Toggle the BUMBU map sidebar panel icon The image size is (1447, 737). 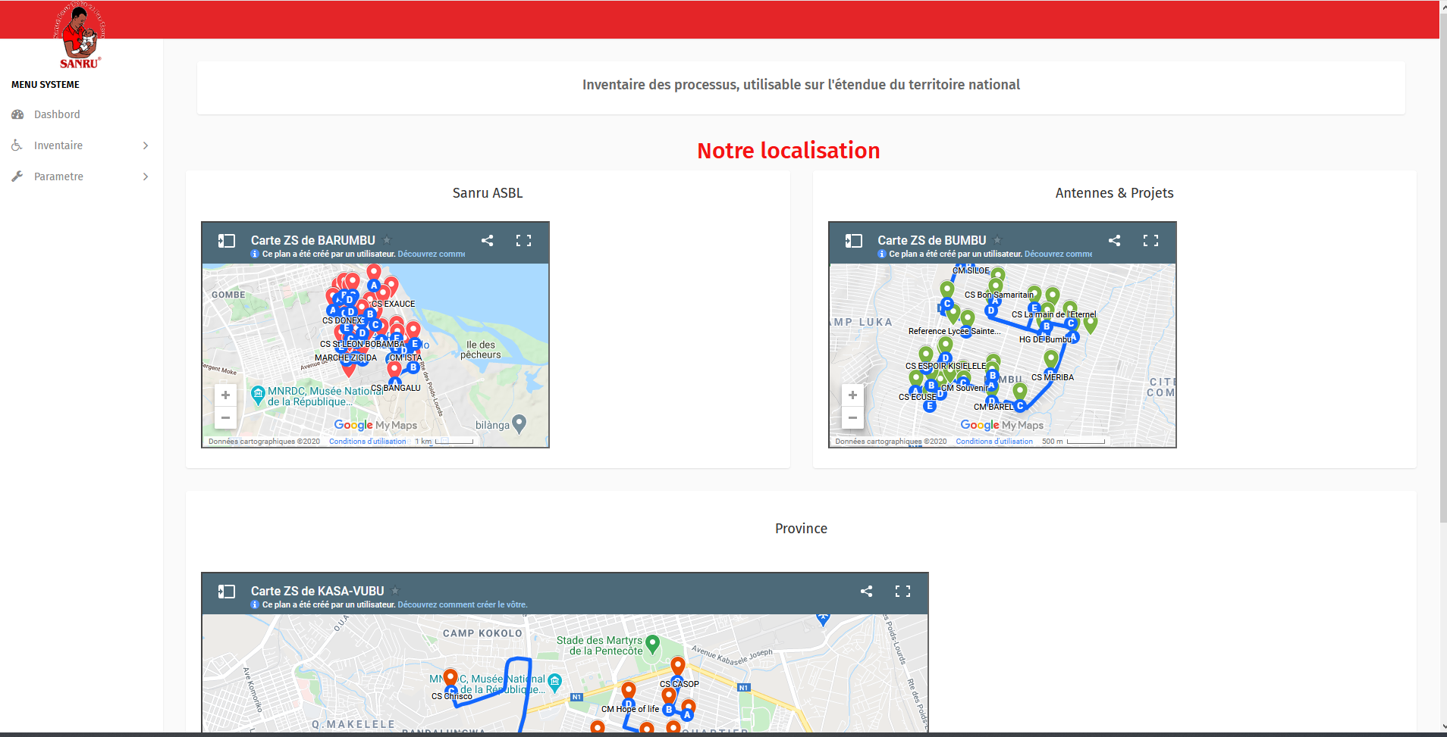click(x=853, y=241)
